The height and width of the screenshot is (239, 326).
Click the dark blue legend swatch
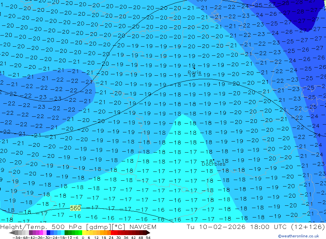coord(49,232)
